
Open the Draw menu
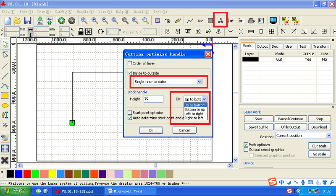[x=44, y=12]
